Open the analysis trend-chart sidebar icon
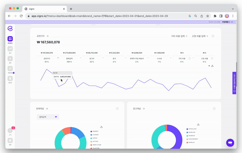 10,49
